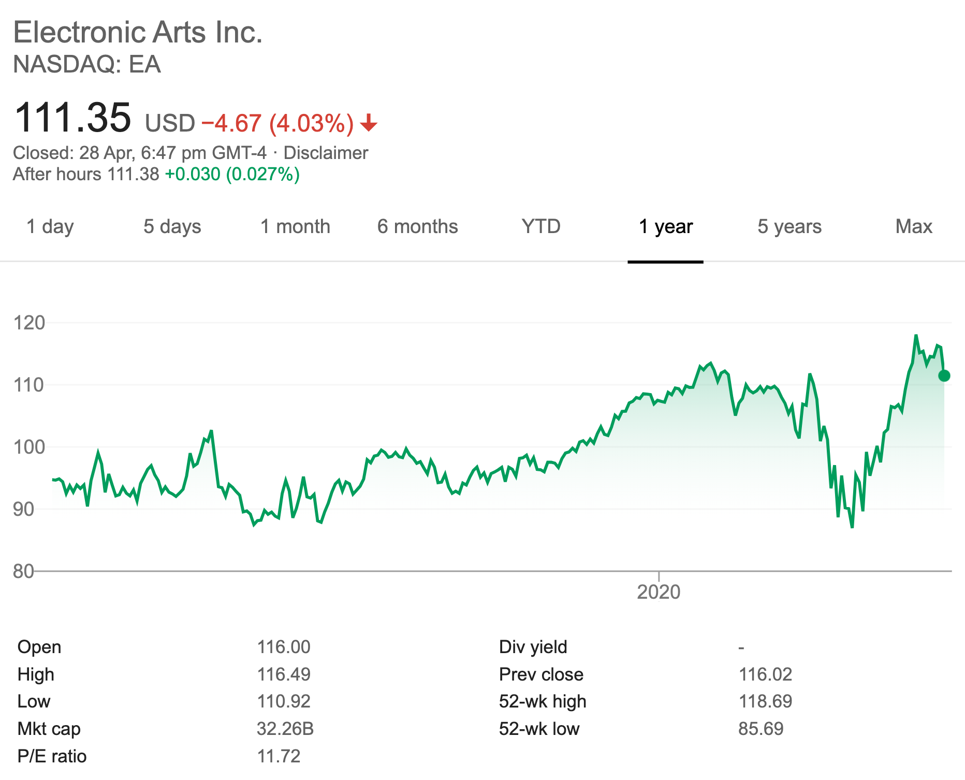Click the NASDAQ: EA ticker text
The image size is (965, 780).
click(x=86, y=65)
